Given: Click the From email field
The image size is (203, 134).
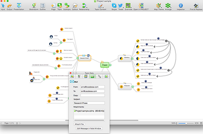Looking at the screenshot, I should [x=92, y=87].
